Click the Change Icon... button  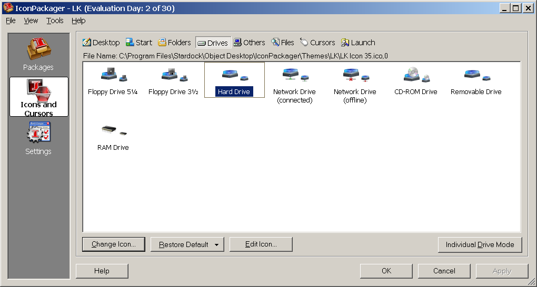point(114,244)
